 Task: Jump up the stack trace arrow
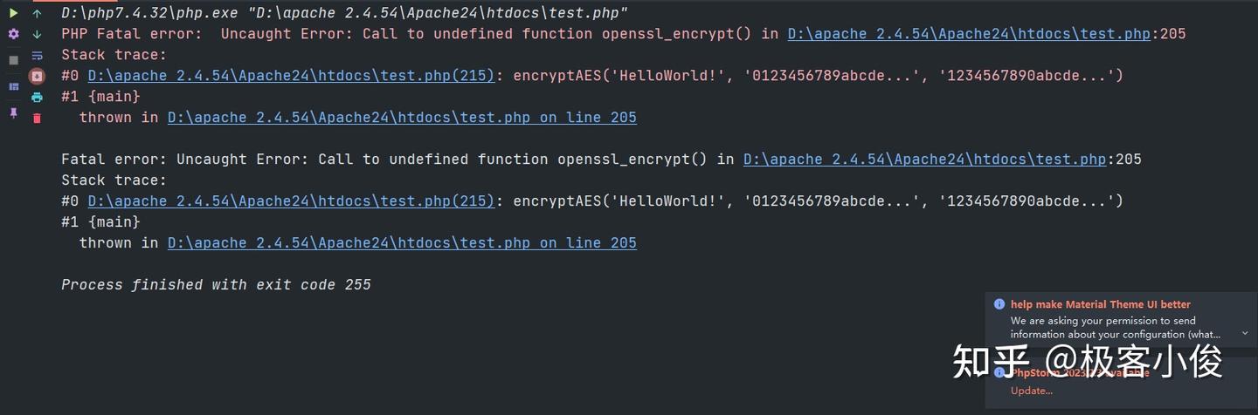[37, 13]
